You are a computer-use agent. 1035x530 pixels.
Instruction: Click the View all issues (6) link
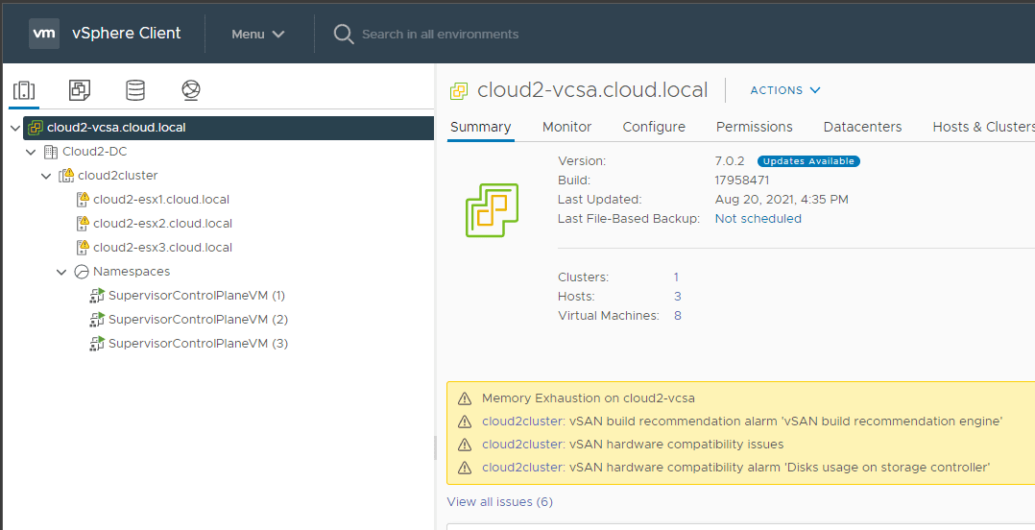pyautogui.click(x=499, y=502)
